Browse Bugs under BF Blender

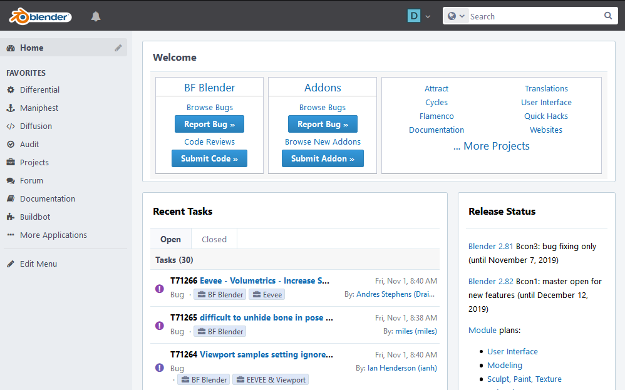click(x=210, y=107)
